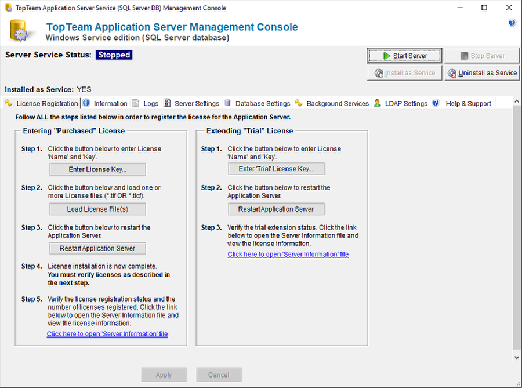Click the 'Entering "Purchased" License' group heading
The width and height of the screenshot is (522, 388).
74,130
